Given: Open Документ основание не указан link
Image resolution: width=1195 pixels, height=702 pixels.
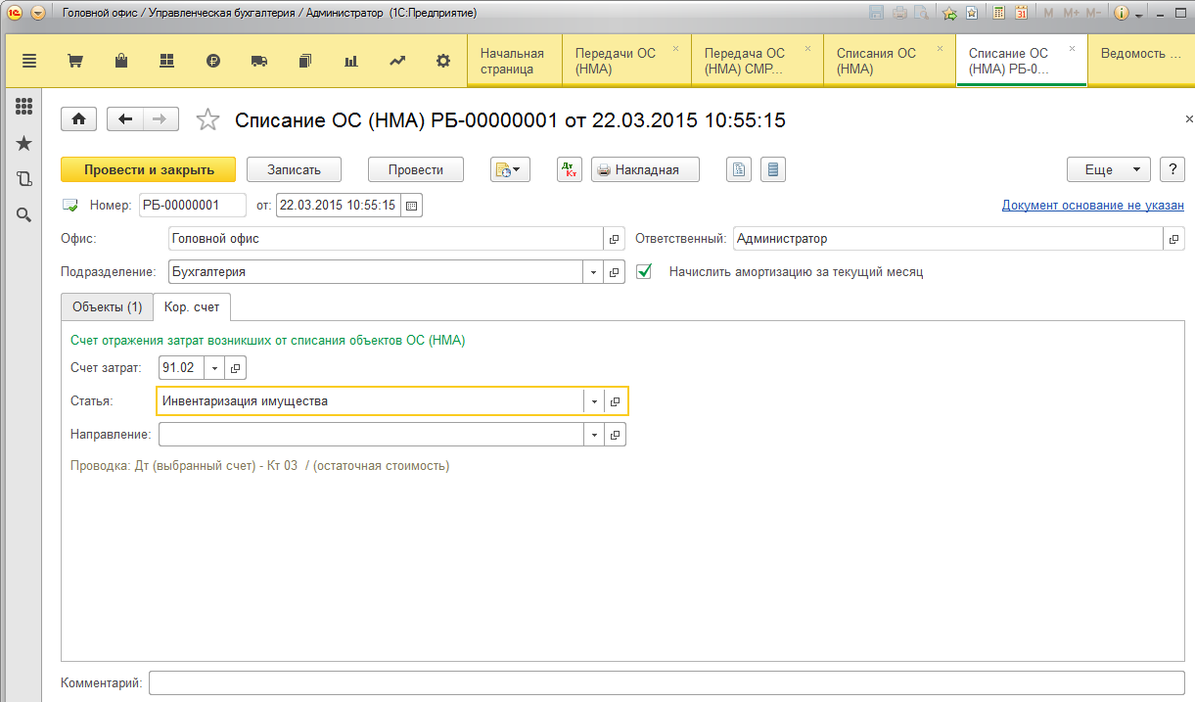Looking at the screenshot, I should click(x=1093, y=206).
